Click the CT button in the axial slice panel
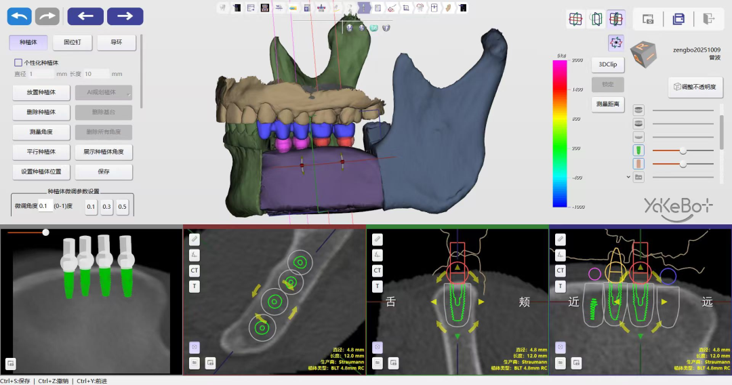Screen dimensions: 732x385 tap(195, 270)
